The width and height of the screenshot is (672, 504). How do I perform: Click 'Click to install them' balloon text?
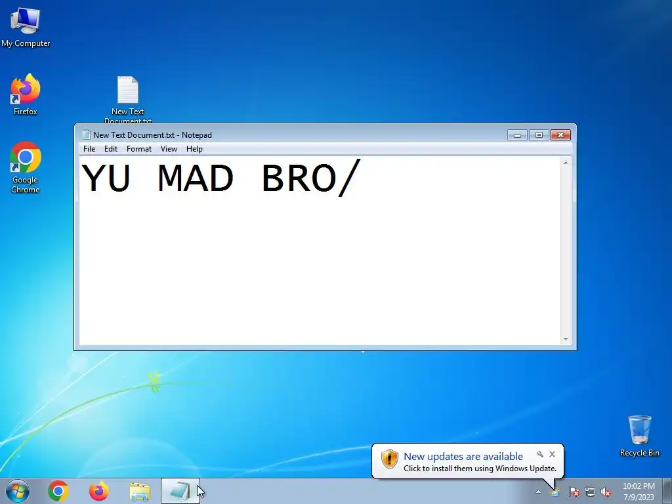pos(480,469)
